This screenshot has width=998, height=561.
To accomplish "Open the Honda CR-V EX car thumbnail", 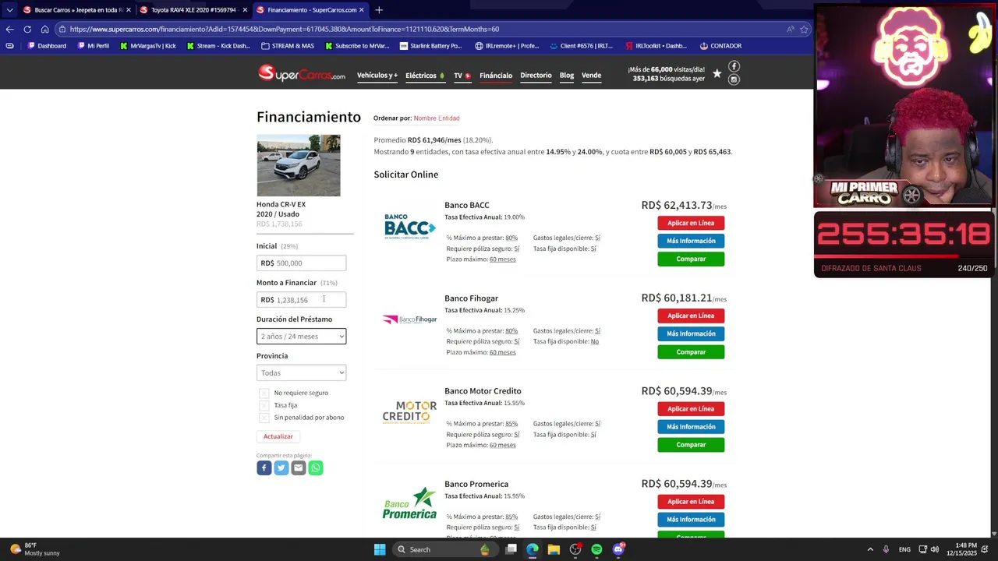I will [x=299, y=165].
